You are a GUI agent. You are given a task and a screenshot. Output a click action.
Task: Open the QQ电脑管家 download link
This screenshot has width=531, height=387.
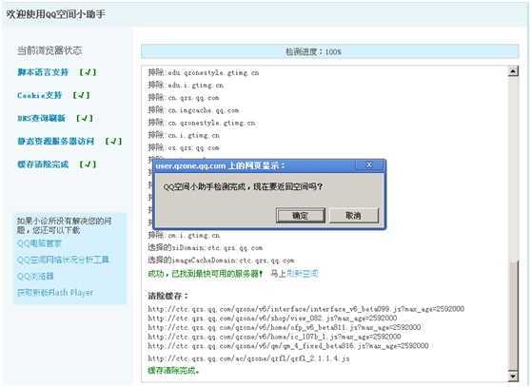tap(39, 243)
